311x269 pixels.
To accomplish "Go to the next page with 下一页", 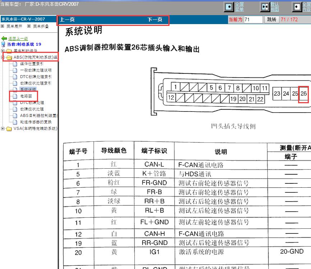I will [155, 19].
